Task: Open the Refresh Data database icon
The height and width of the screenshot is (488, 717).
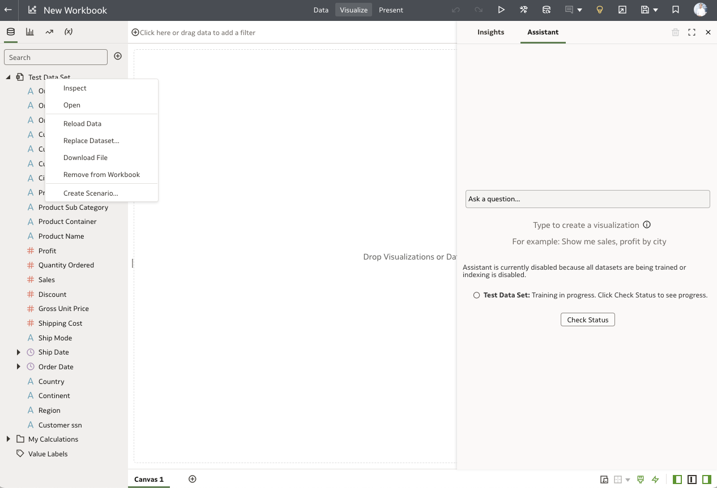Action: click(x=547, y=10)
